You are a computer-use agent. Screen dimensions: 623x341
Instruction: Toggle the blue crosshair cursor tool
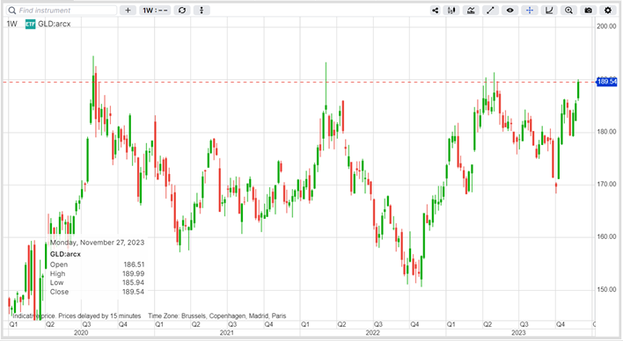click(530, 11)
